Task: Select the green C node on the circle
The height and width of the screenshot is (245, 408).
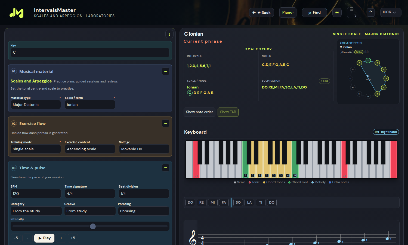Action: point(368,60)
